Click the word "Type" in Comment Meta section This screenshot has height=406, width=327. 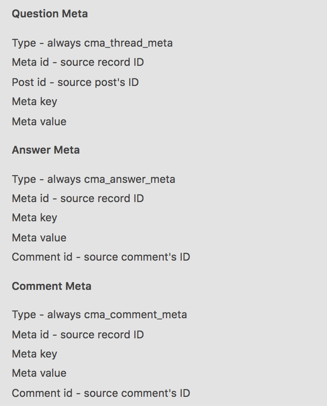point(24,315)
